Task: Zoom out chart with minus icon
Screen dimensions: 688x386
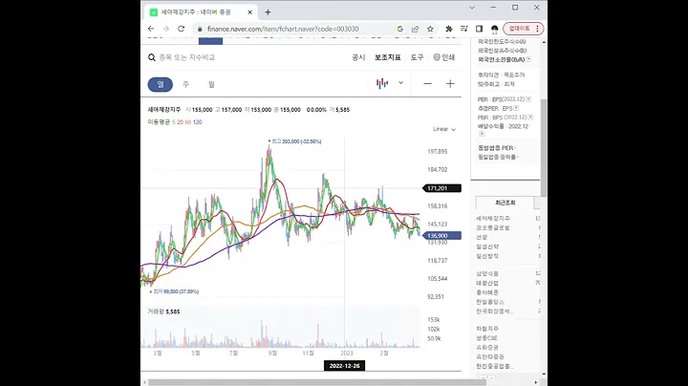Action: pos(427,84)
